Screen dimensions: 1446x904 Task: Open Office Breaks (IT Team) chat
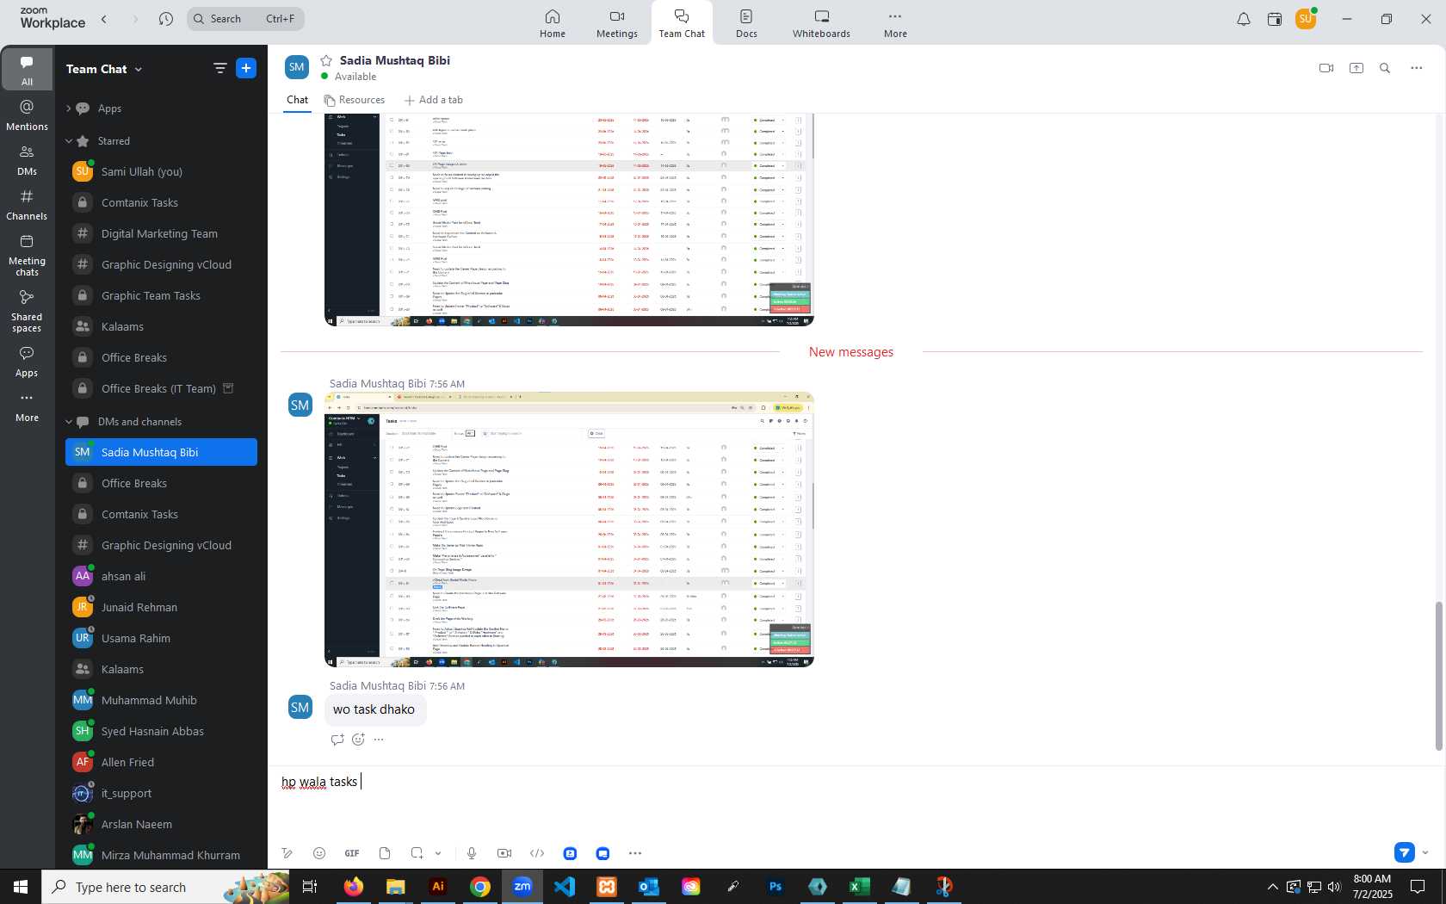[x=161, y=388]
